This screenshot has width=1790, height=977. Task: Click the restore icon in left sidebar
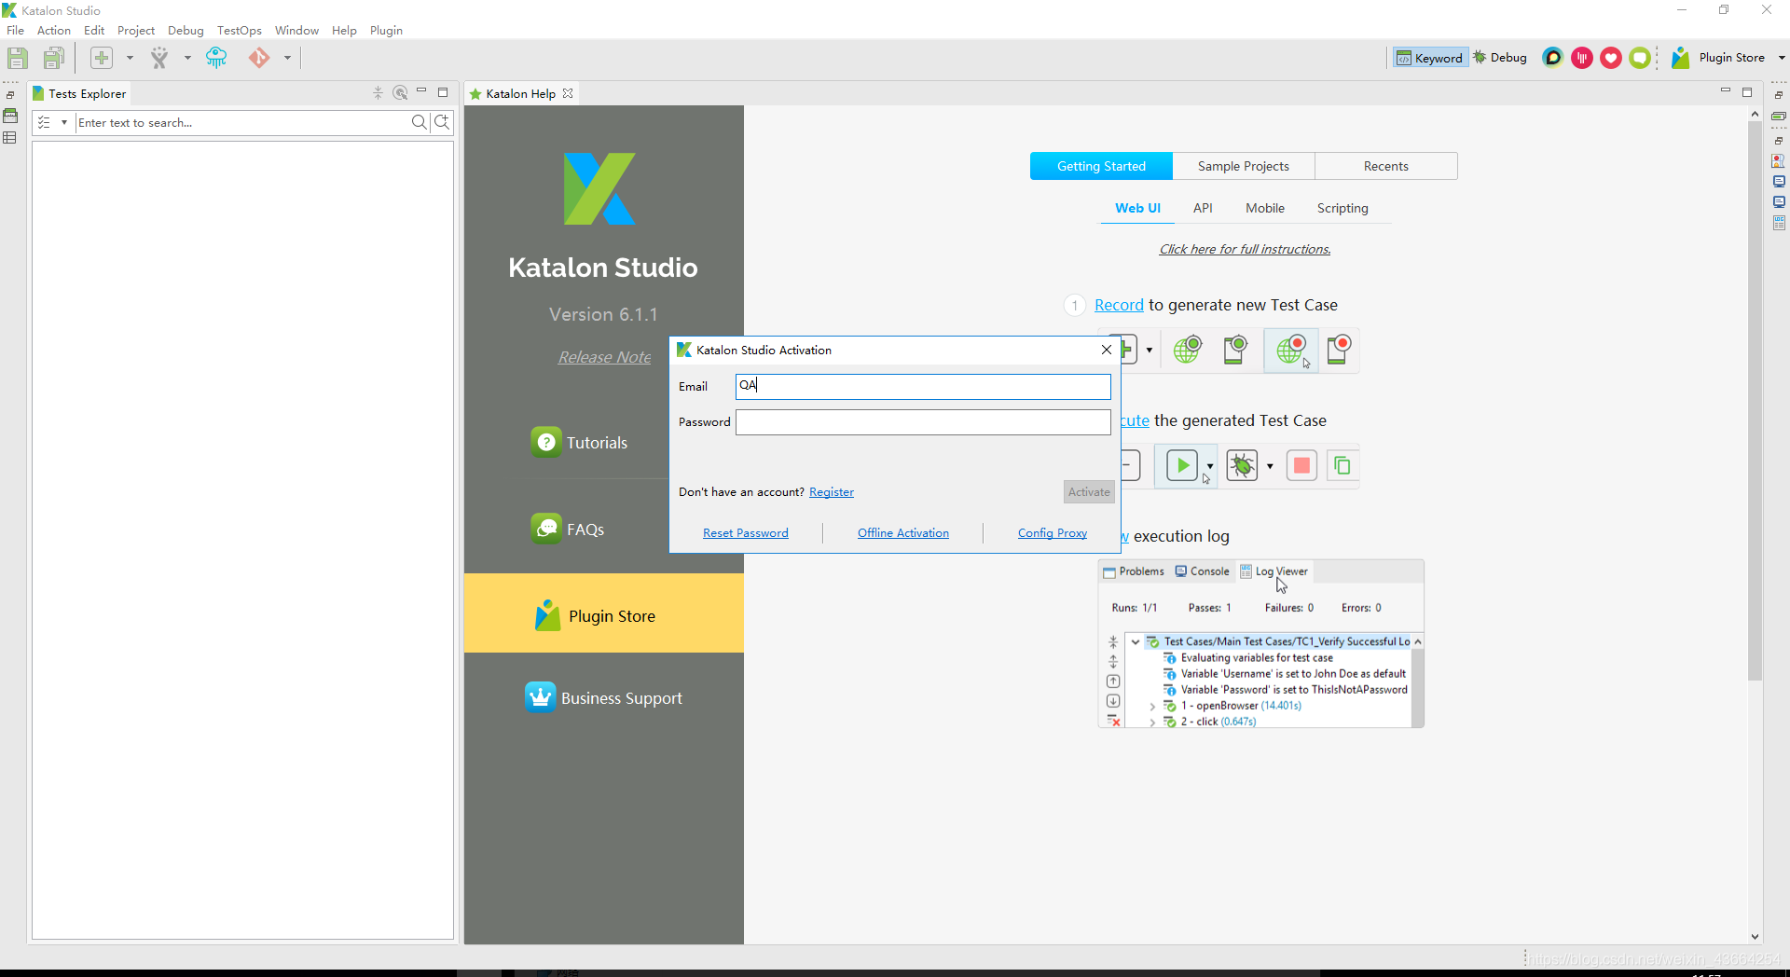[10, 95]
